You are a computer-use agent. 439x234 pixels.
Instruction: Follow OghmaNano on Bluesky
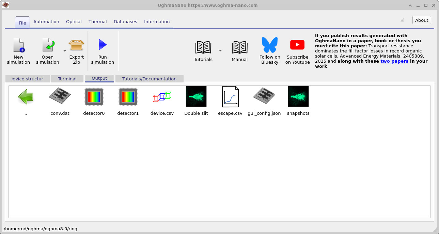click(269, 49)
